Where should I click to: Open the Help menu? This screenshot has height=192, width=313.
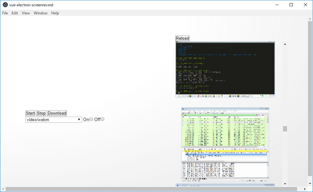pyautogui.click(x=55, y=13)
